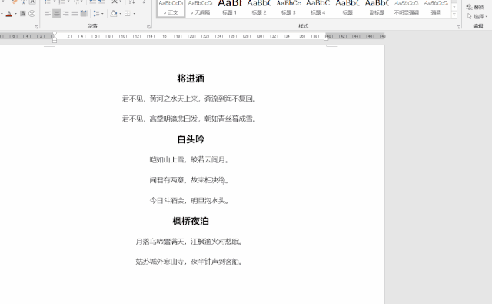Toggle character shading on selected text
Screen dimensions: 492x304
23,14
